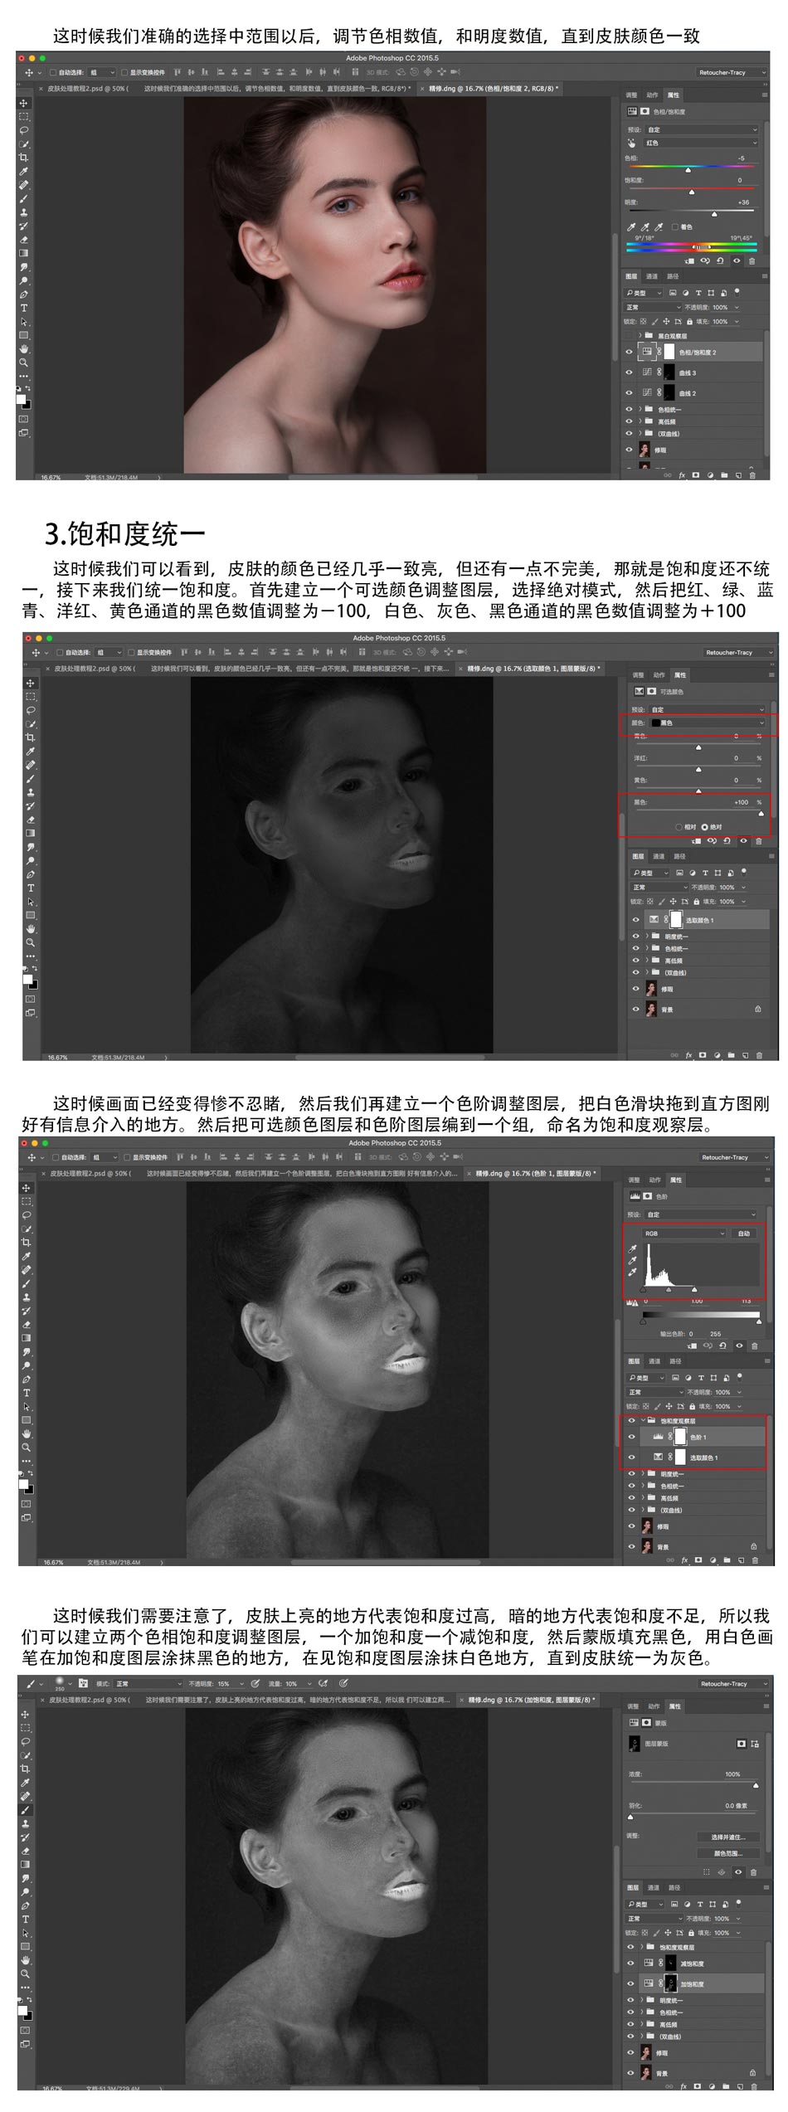
Task: Click the 颜色范围... mask button
Action: click(727, 1852)
